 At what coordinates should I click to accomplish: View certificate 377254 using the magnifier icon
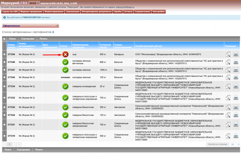click(x=228, y=54)
